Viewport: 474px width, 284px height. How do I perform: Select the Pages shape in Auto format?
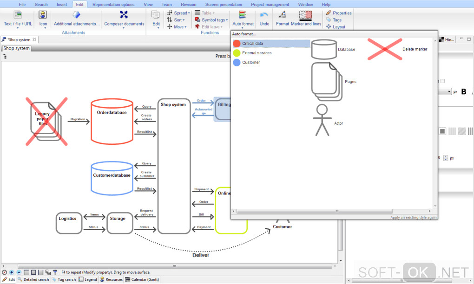327,82
